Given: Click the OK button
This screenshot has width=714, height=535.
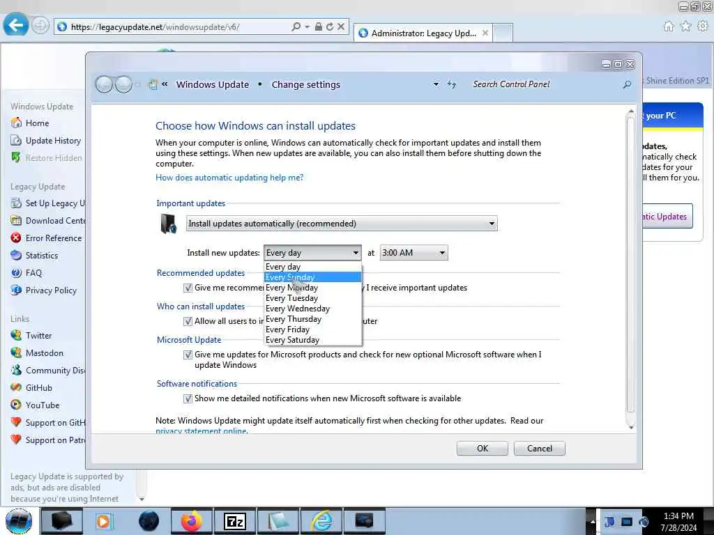Looking at the screenshot, I should (x=483, y=448).
